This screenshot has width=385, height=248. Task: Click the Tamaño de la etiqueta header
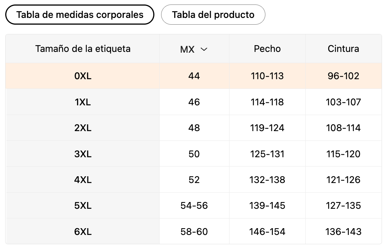83,49
